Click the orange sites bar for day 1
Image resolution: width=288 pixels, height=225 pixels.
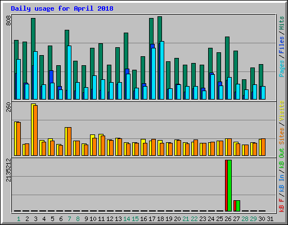19,139
